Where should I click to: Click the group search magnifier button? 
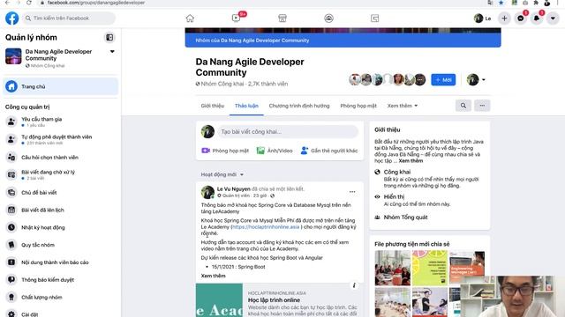pyautogui.click(x=463, y=106)
